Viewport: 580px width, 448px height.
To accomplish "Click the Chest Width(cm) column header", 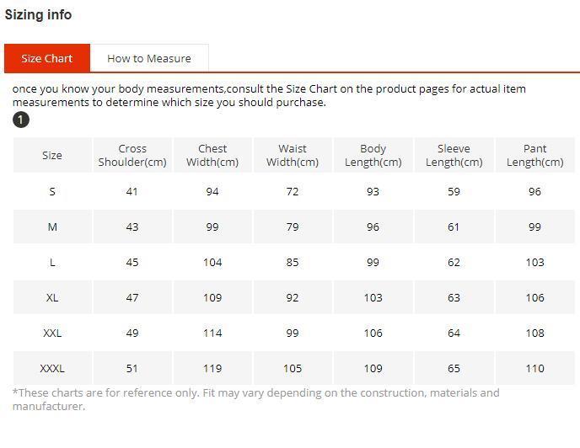I will pos(212,155).
